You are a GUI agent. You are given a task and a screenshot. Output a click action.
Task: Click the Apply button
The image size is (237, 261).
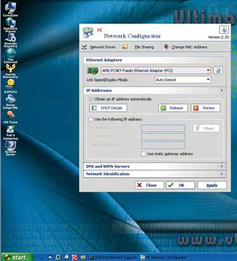(212, 185)
